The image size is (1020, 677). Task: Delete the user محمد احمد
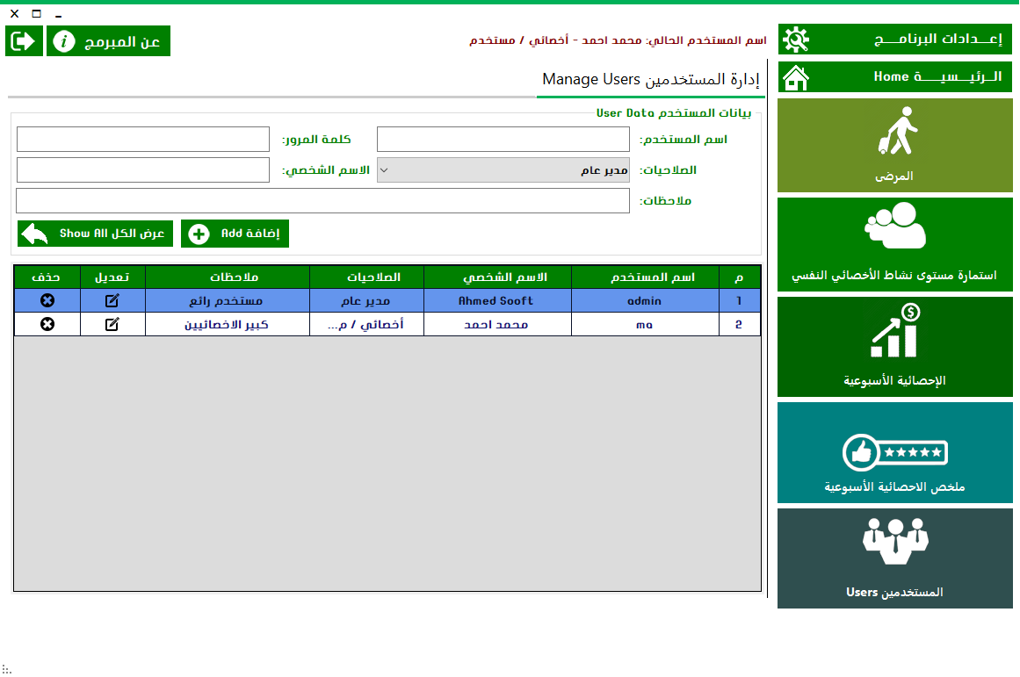click(48, 324)
